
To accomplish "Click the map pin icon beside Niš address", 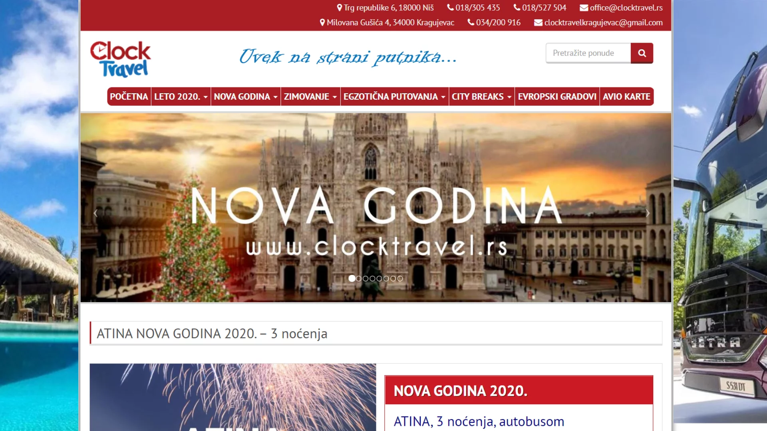I will pyautogui.click(x=339, y=8).
